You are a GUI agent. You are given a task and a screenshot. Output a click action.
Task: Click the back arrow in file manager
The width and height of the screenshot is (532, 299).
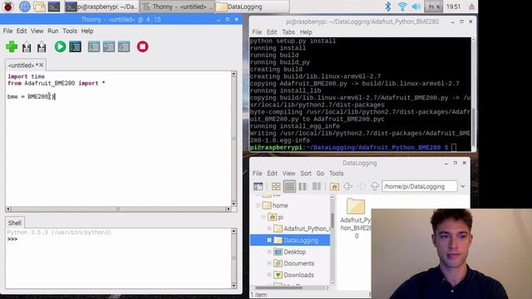[347, 186]
